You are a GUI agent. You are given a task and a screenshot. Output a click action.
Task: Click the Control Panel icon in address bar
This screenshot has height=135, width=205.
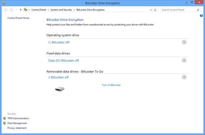coord(26,9)
